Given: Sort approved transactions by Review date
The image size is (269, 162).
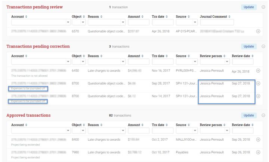Looking at the screenshot, I should pyautogui.click(x=253, y=125).
